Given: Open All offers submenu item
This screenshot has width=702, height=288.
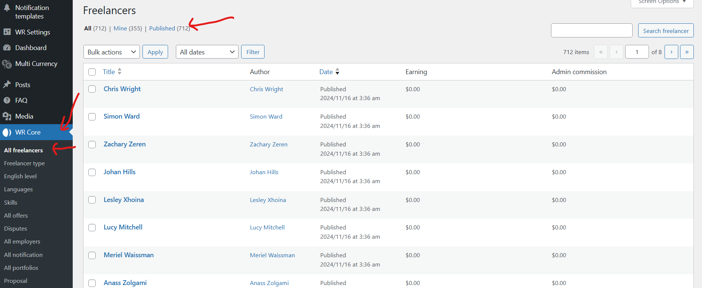Looking at the screenshot, I should pyautogui.click(x=16, y=215).
